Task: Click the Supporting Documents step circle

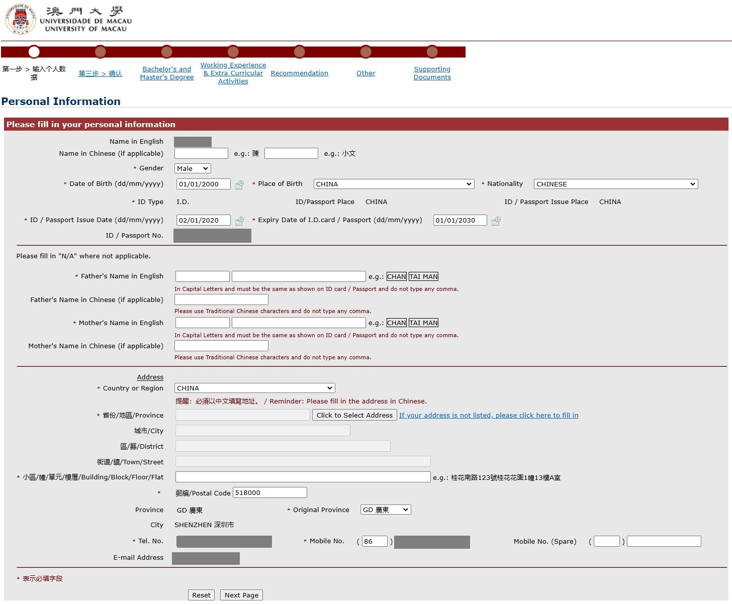Action: [432, 52]
